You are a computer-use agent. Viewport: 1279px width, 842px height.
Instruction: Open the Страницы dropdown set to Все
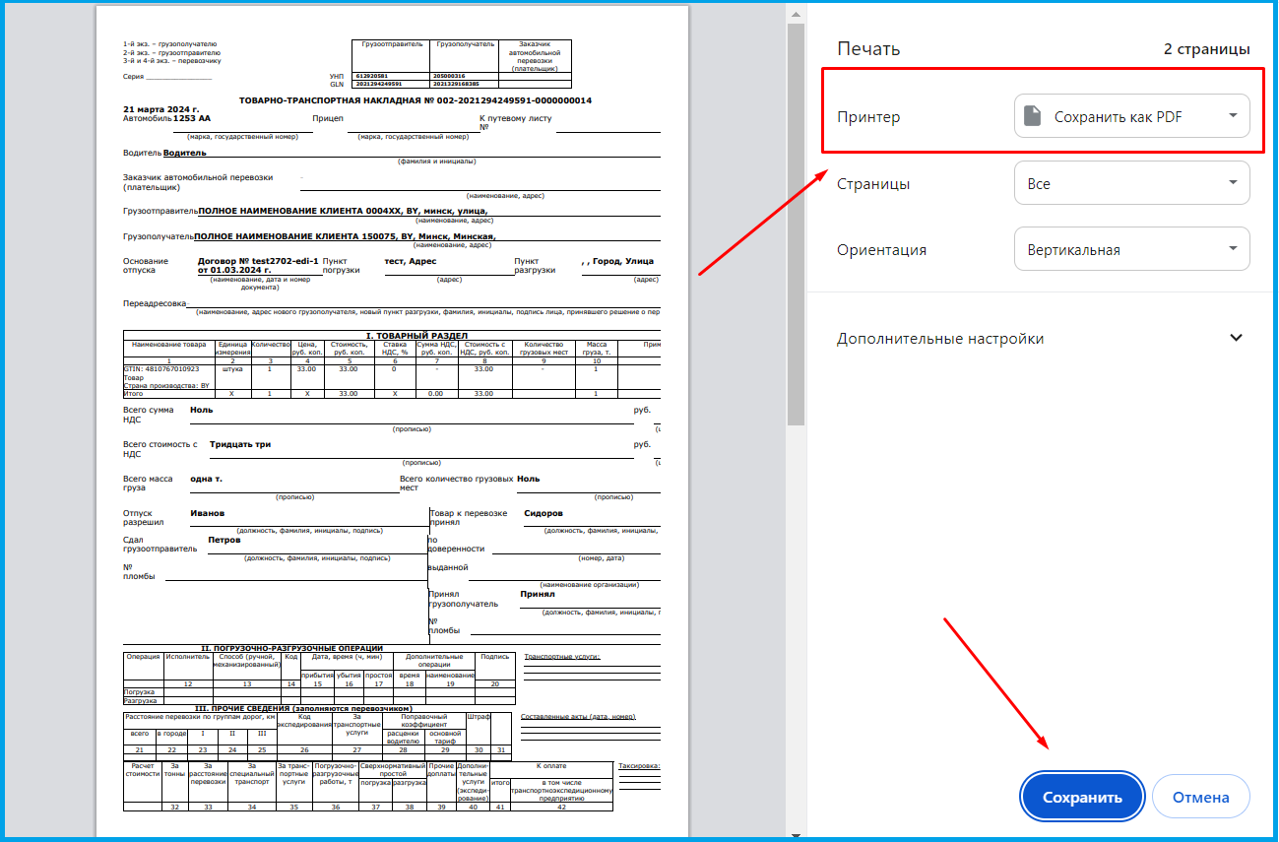[1131, 183]
